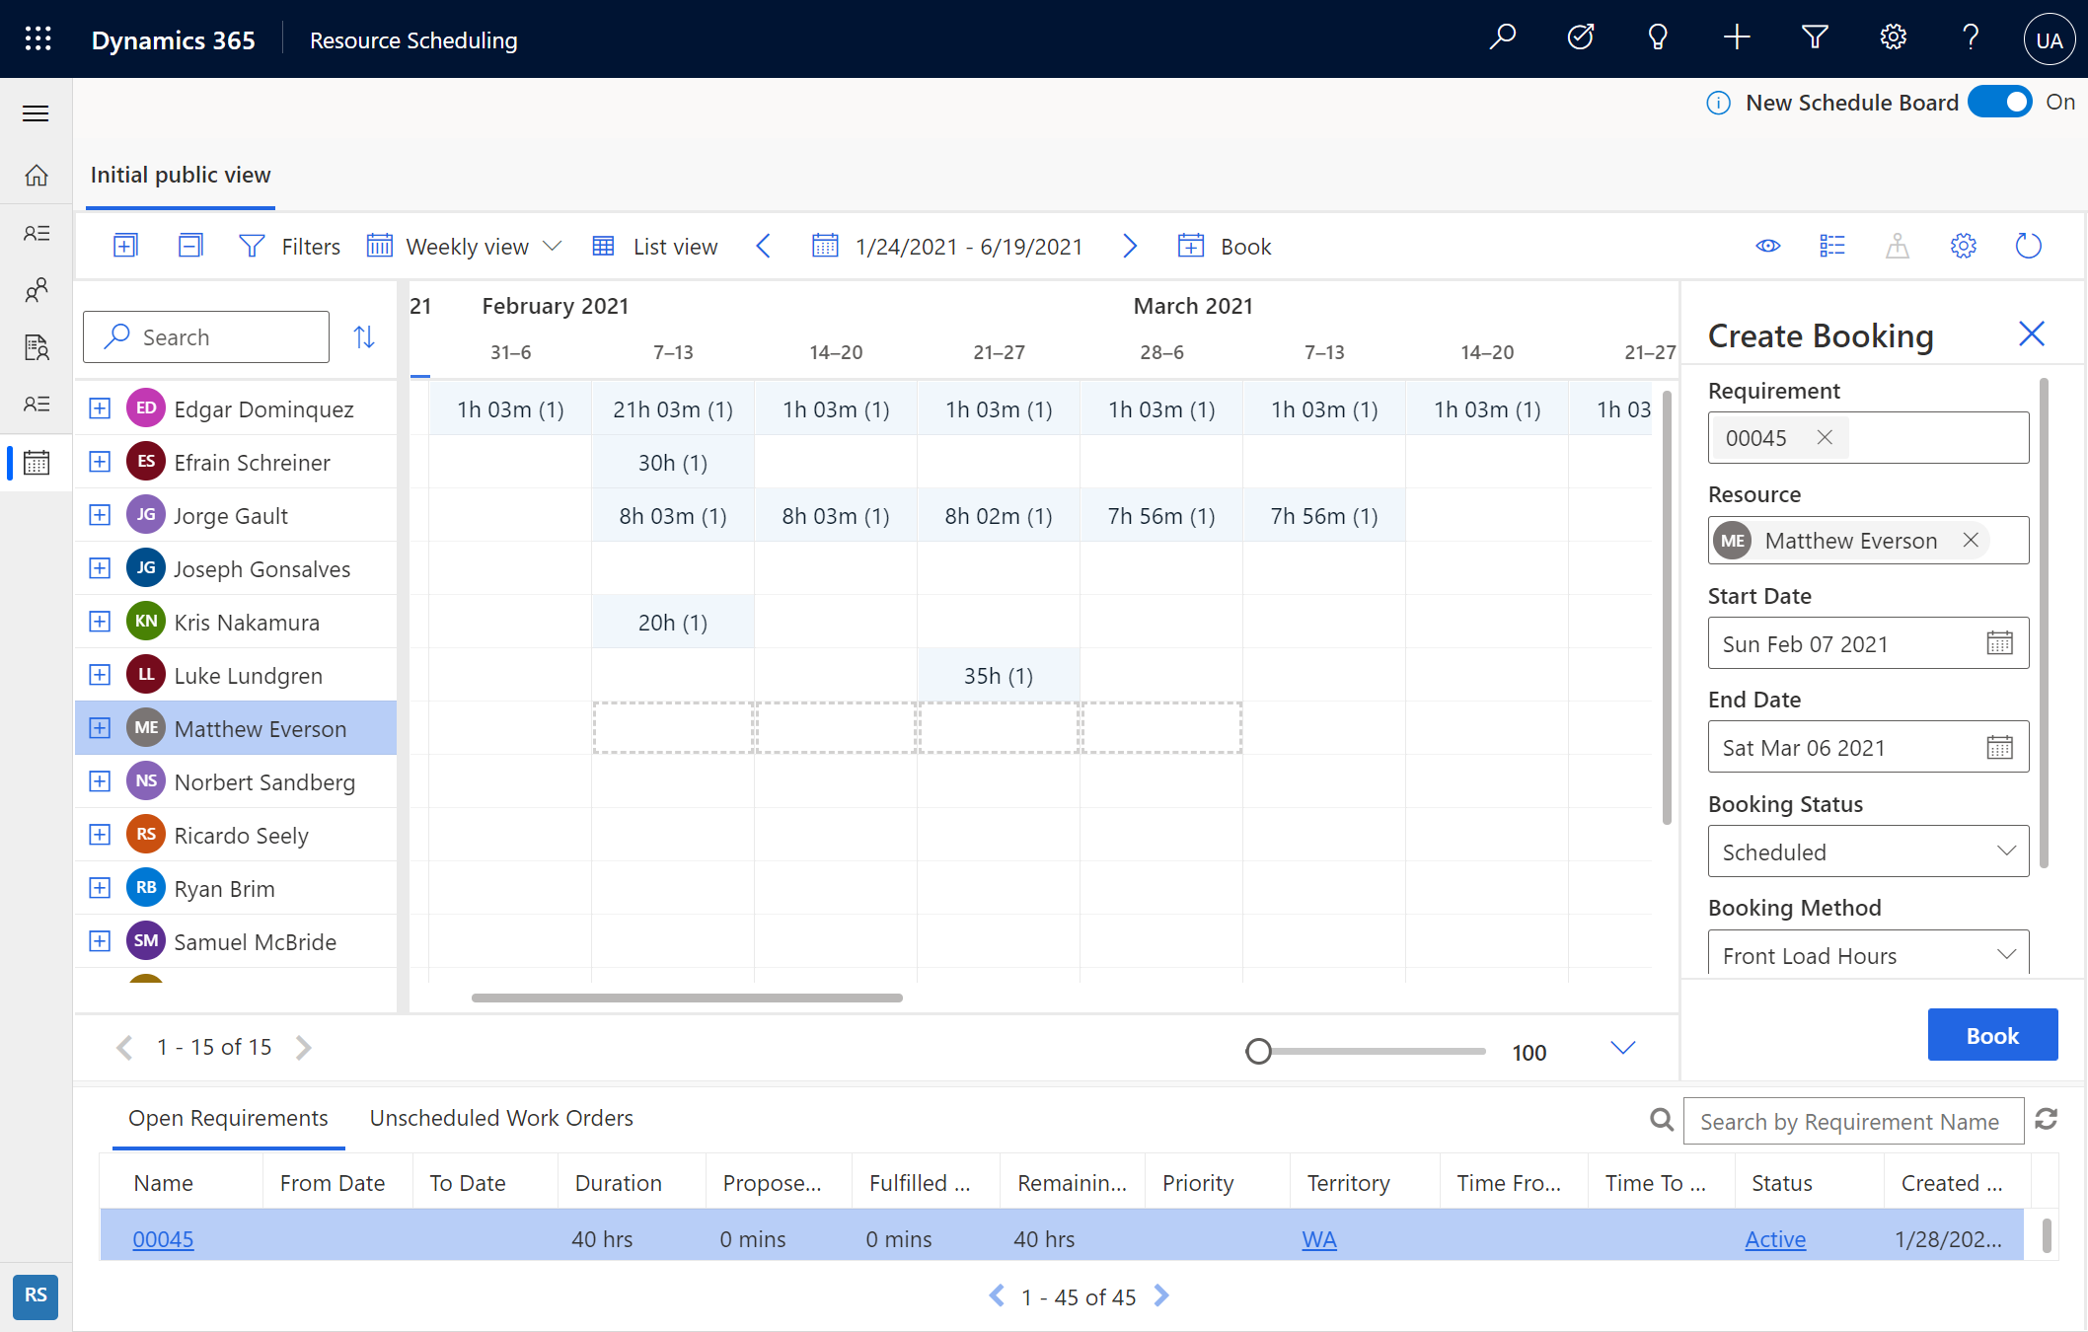Screen dimensions: 2088x1332
Task: Click the settings gear icon on toolbar
Action: click(x=1965, y=247)
